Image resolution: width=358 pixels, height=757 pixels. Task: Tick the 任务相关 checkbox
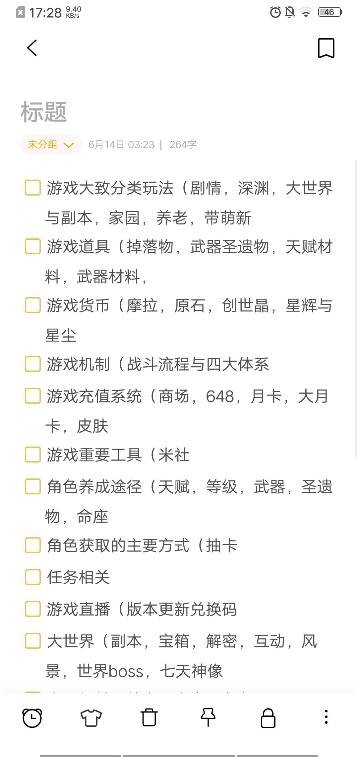click(x=33, y=577)
